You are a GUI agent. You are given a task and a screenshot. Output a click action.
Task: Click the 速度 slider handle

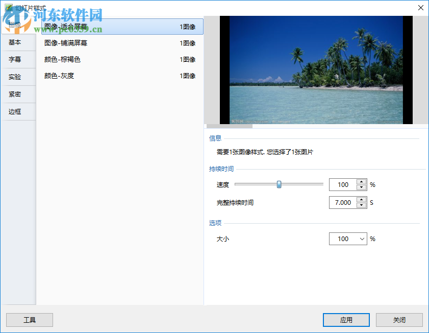[x=279, y=184]
